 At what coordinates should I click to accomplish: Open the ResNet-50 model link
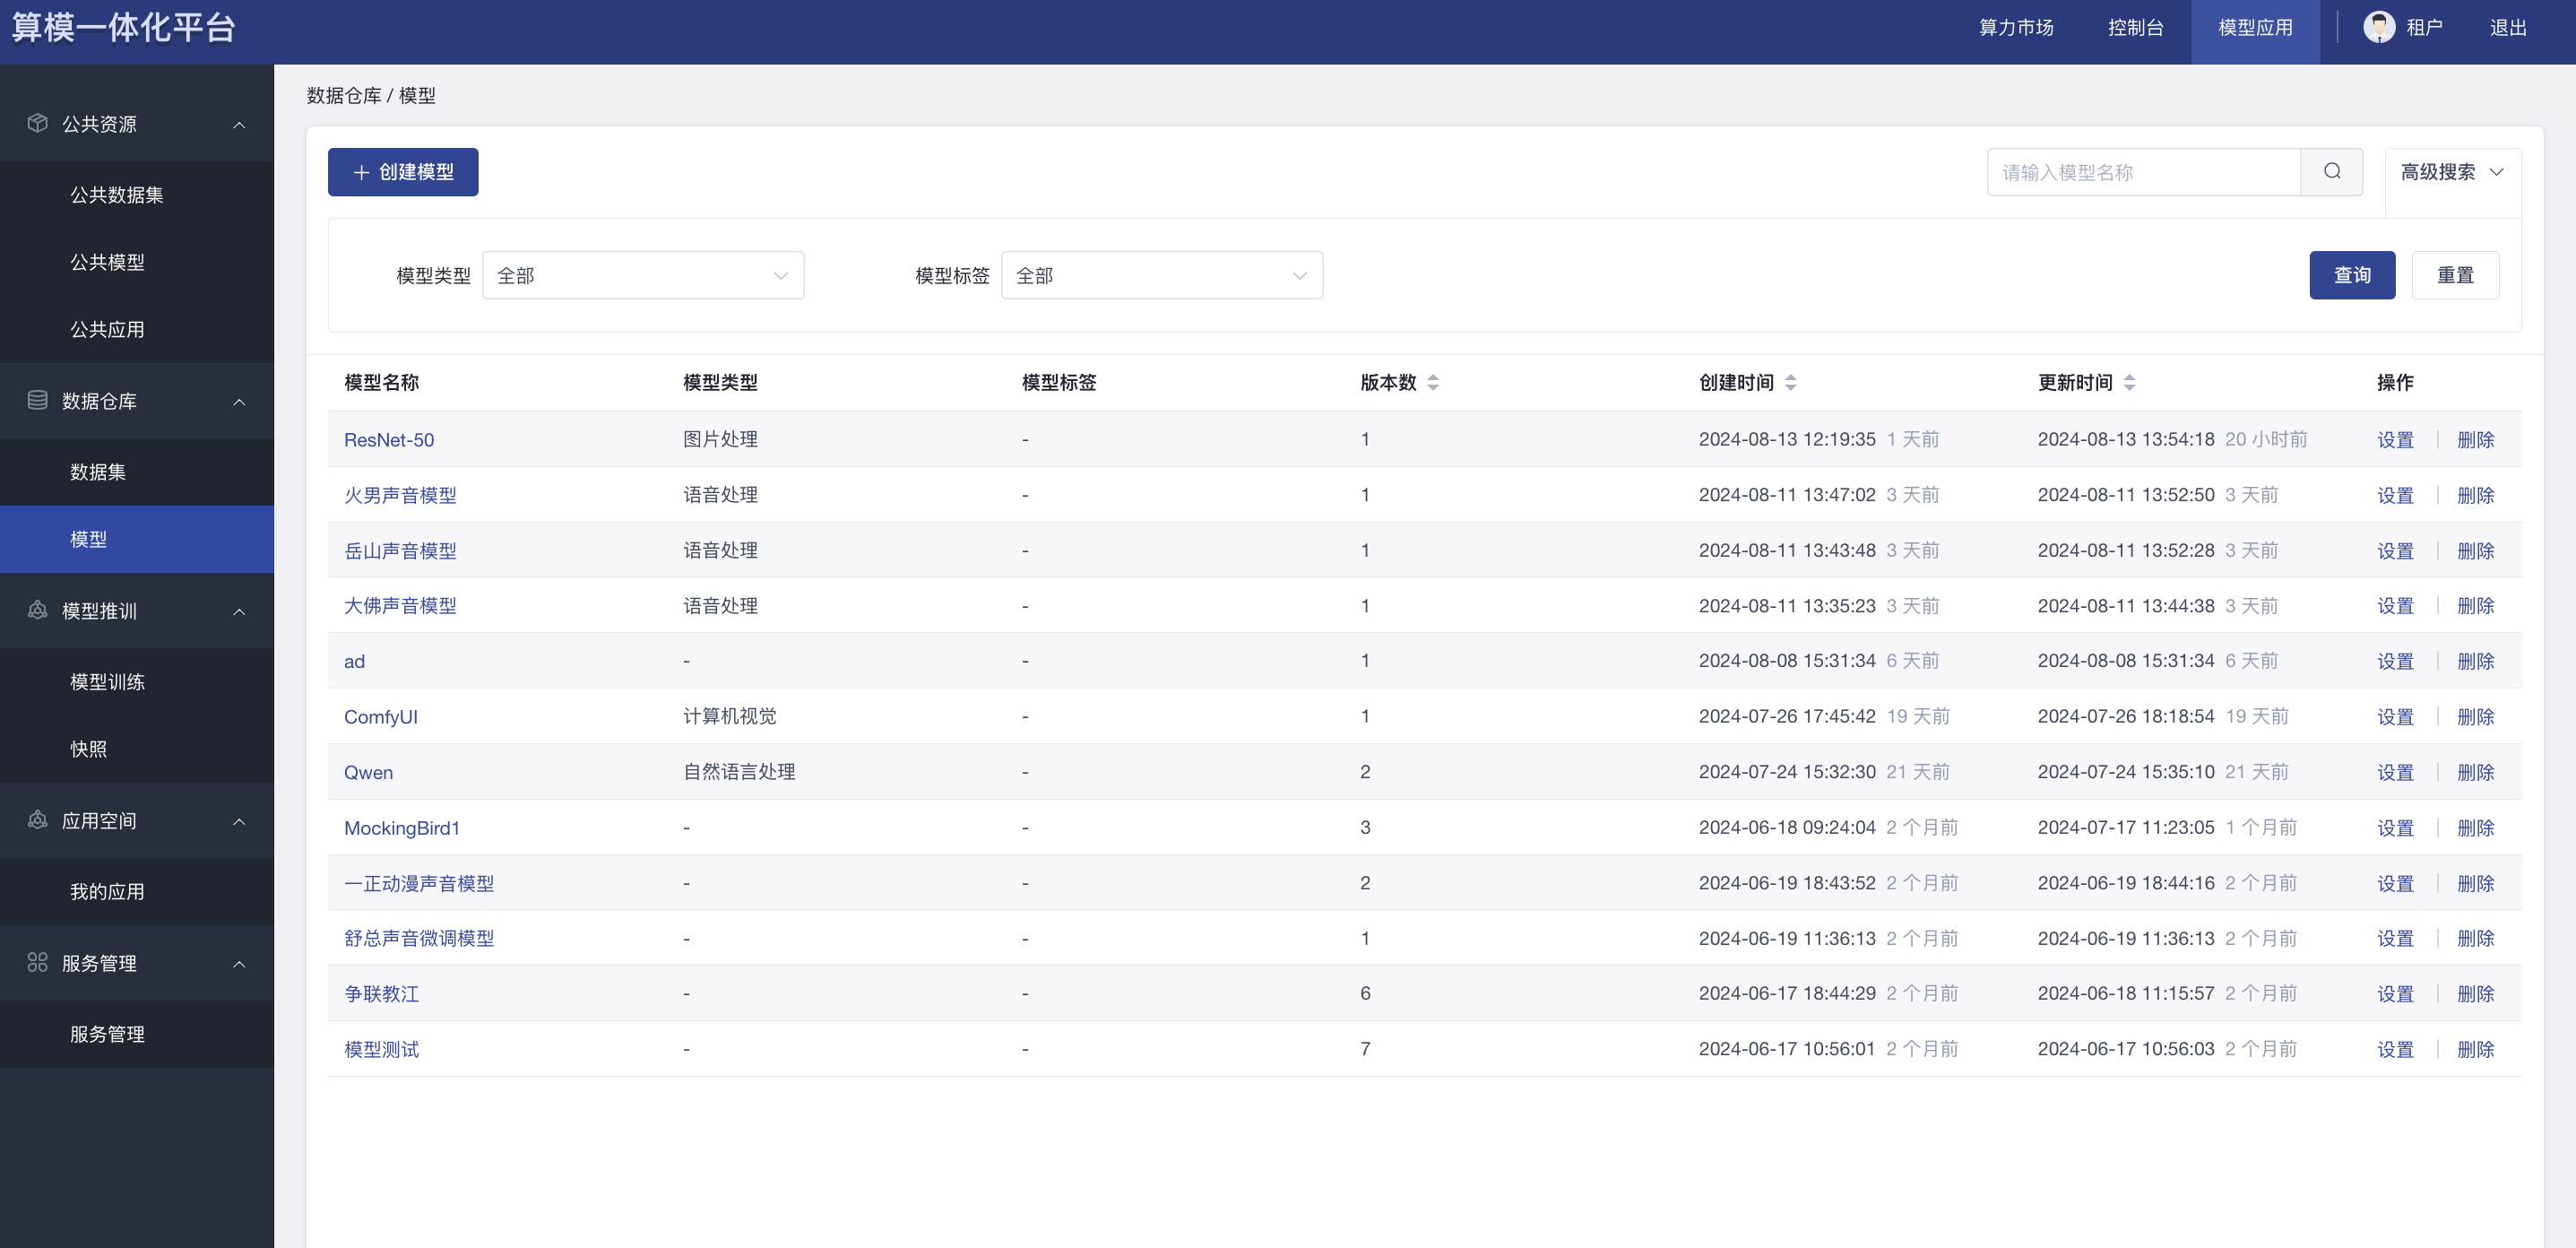(389, 440)
